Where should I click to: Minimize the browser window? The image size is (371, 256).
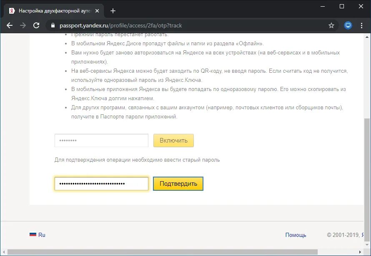(x=323, y=6)
